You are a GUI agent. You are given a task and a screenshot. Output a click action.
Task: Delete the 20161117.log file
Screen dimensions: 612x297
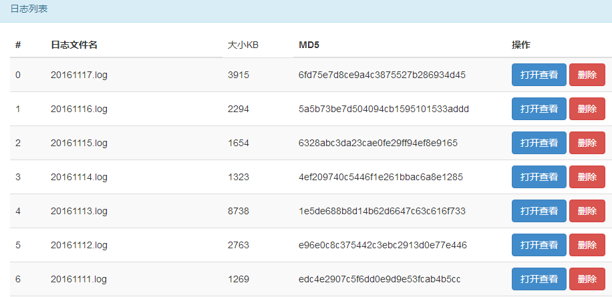tap(587, 75)
